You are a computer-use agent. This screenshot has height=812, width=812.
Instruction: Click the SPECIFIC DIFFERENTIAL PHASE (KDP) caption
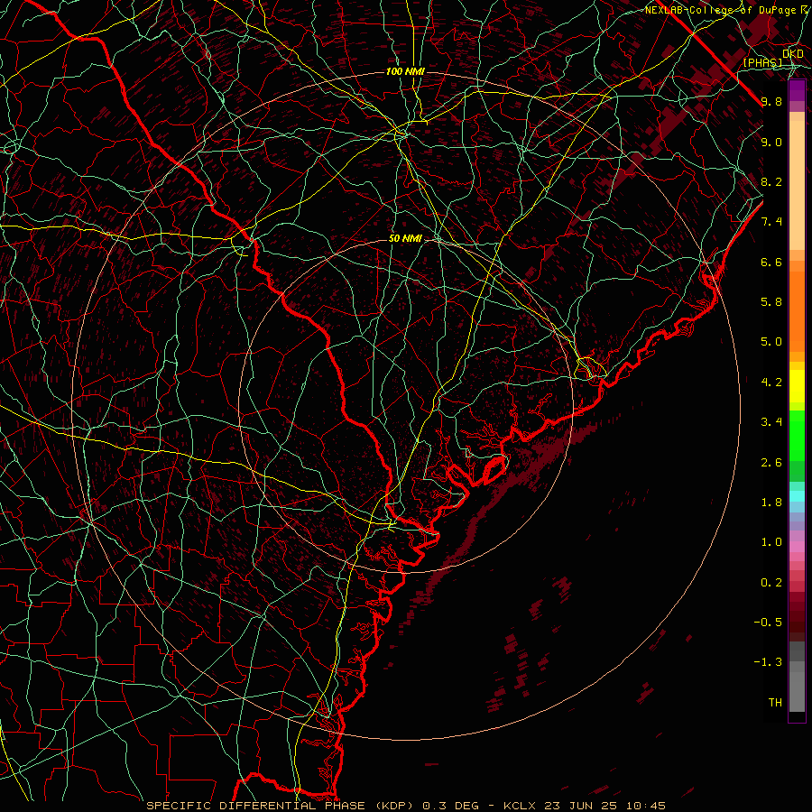click(279, 806)
